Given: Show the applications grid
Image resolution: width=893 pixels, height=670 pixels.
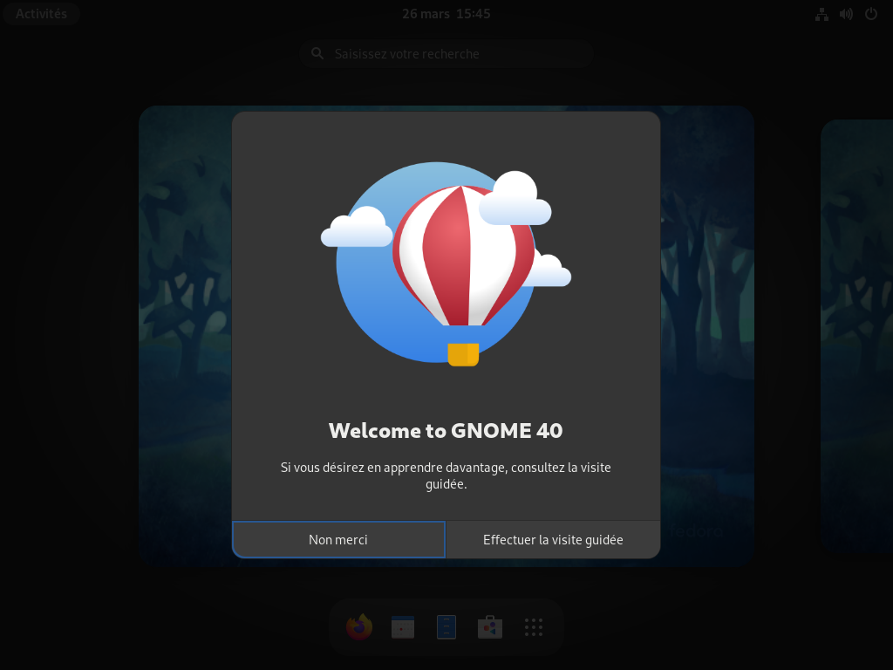Looking at the screenshot, I should (534, 626).
